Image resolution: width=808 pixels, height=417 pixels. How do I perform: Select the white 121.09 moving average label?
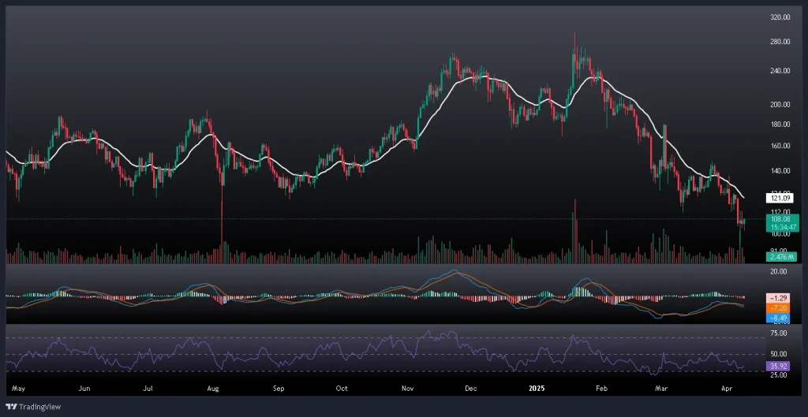point(780,199)
